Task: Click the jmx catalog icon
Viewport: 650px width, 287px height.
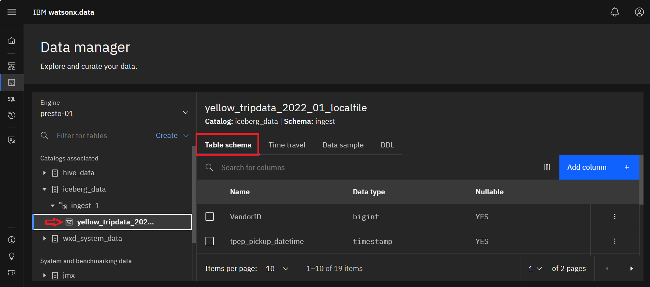Action: 55,276
